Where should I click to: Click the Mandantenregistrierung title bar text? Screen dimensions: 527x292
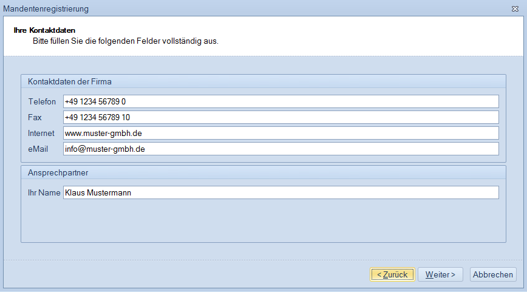click(46, 9)
